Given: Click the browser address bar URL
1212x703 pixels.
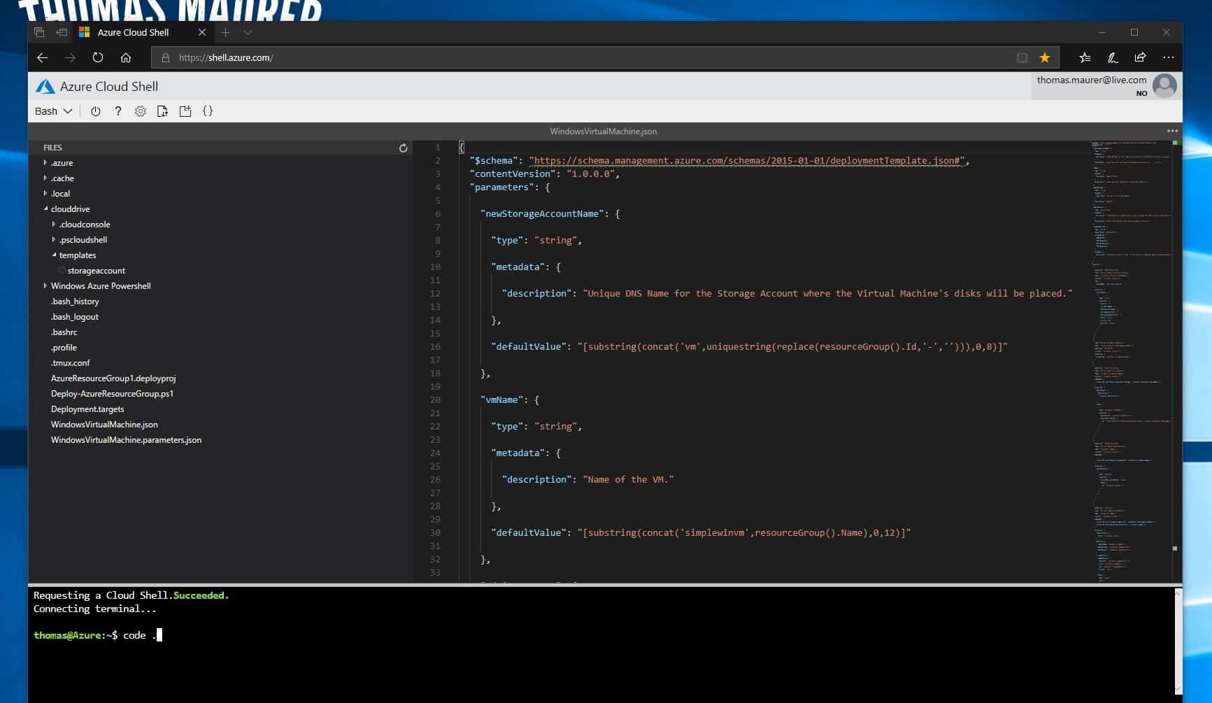Looking at the screenshot, I should coord(226,57).
